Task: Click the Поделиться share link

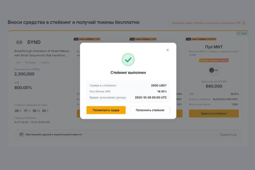Action: tap(228, 135)
